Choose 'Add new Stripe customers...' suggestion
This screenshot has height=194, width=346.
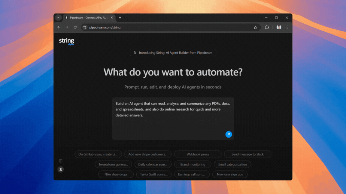pyautogui.click(x=148, y=154)
